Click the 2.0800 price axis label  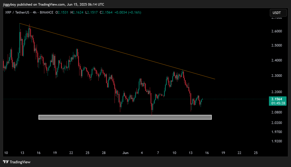click(x=277, y=112)
